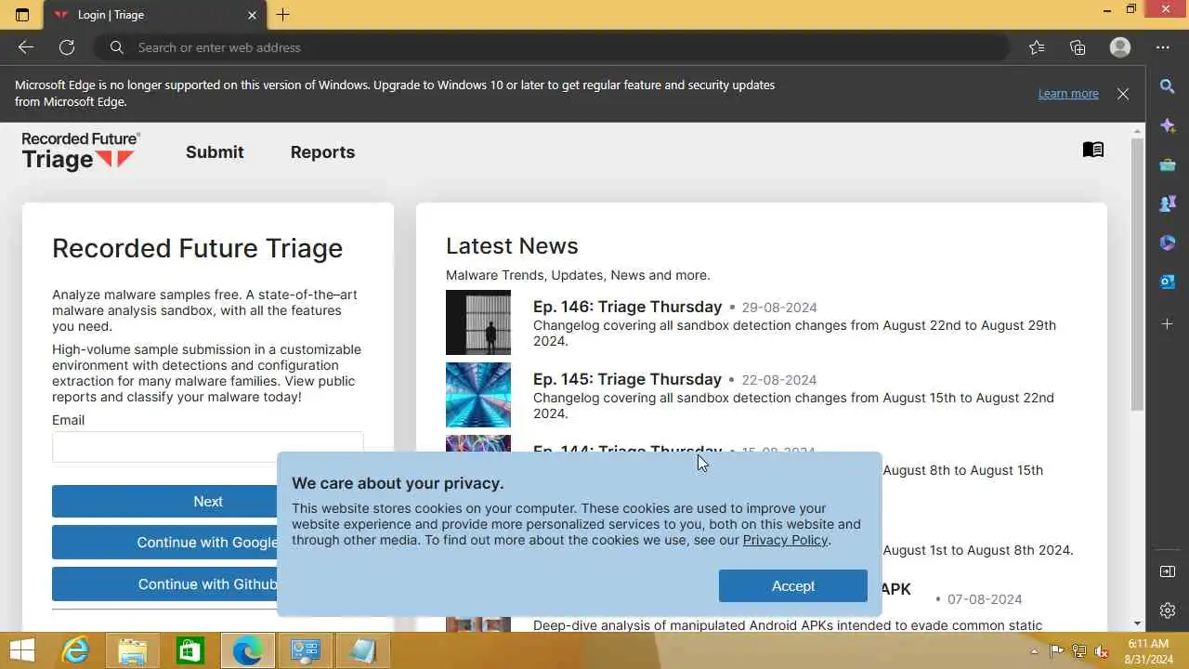Switch to Microsoft Edge taskbar icon

click(247, 650)
